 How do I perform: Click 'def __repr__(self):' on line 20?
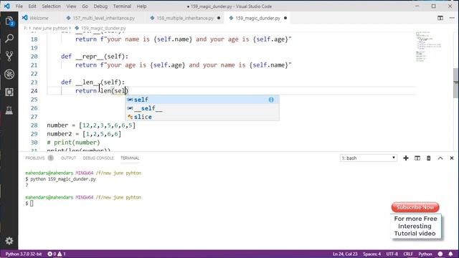point(95,57)
